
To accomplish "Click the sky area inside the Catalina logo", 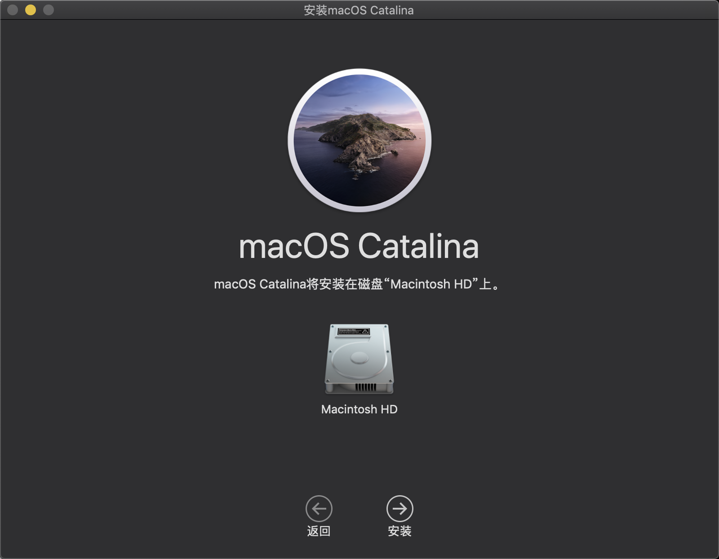I will (x=359, y=92).
